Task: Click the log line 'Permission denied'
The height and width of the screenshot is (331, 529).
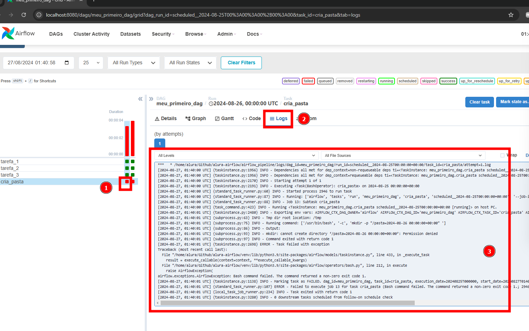Action: tap(298, 234)
